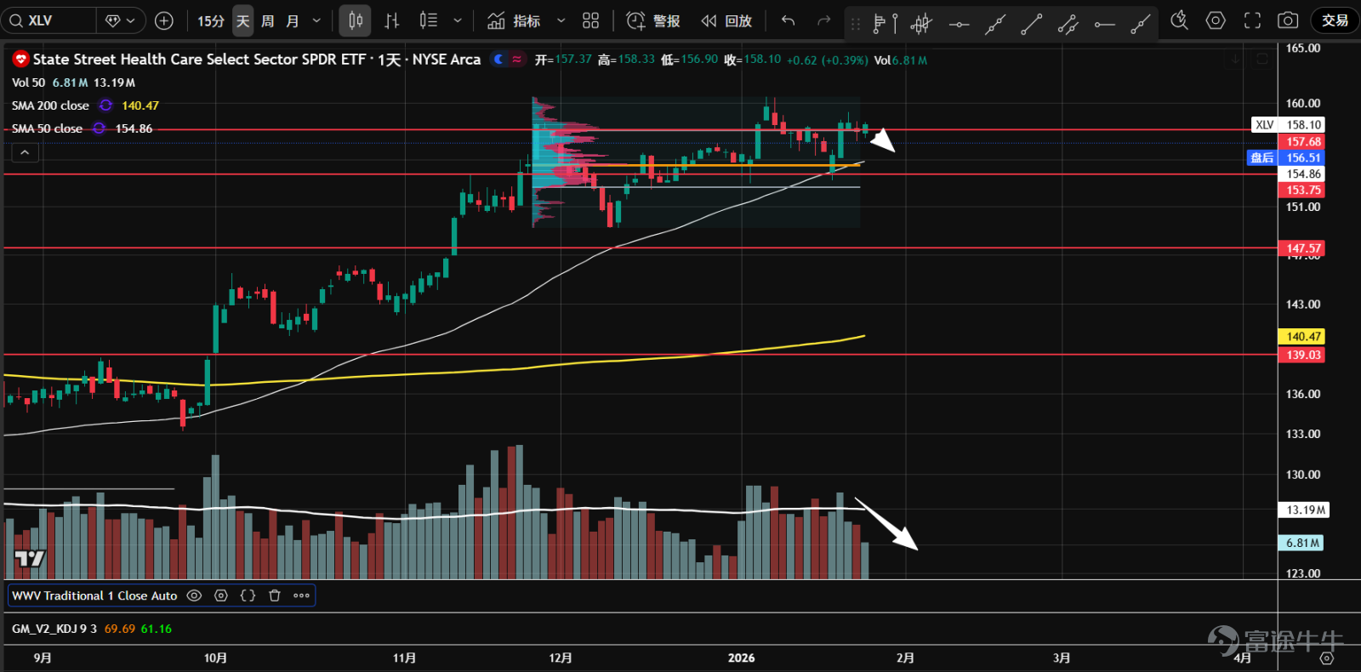Viewport: 1361px width, 672px height.
Task: Toggle visibility of WWV Traditional indicator
Action: point(194,595)
